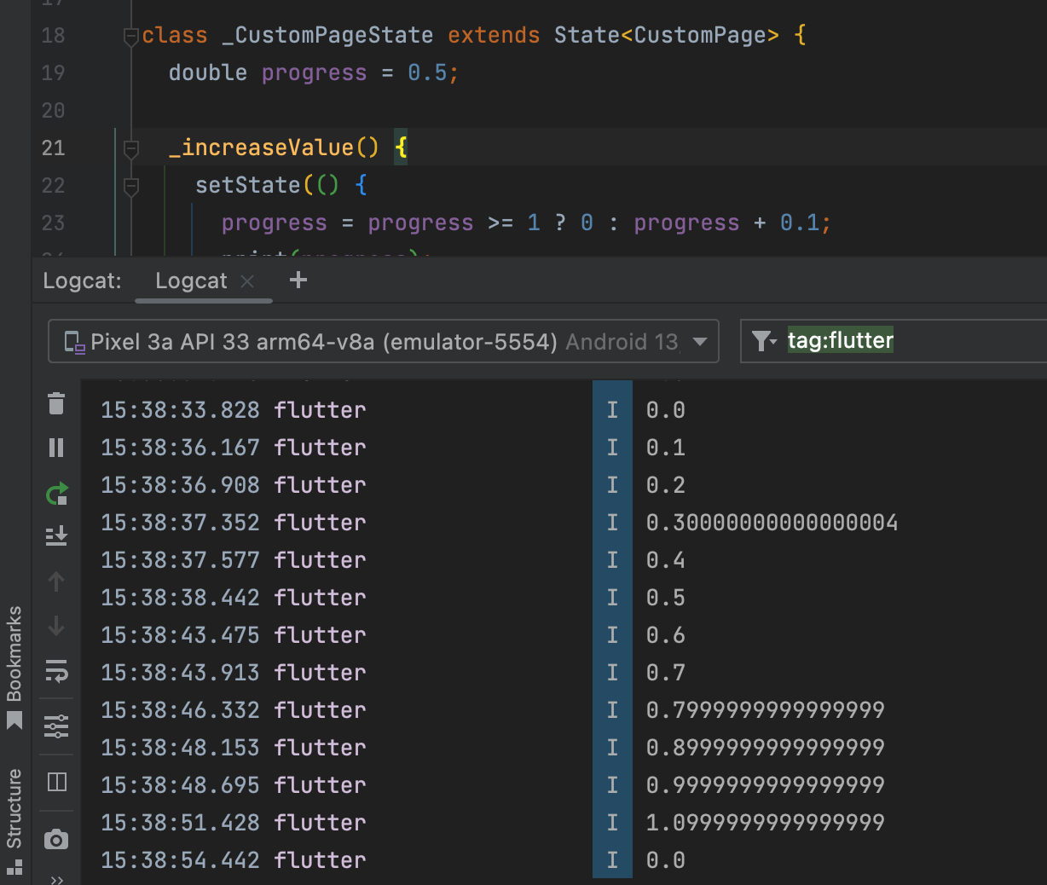Close the Logcat tab

click(x=247, y=281)
